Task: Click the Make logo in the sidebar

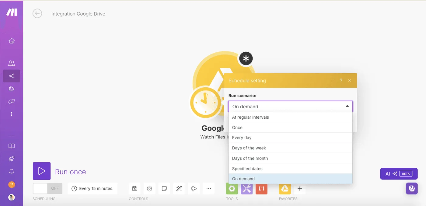Action: 12,12
